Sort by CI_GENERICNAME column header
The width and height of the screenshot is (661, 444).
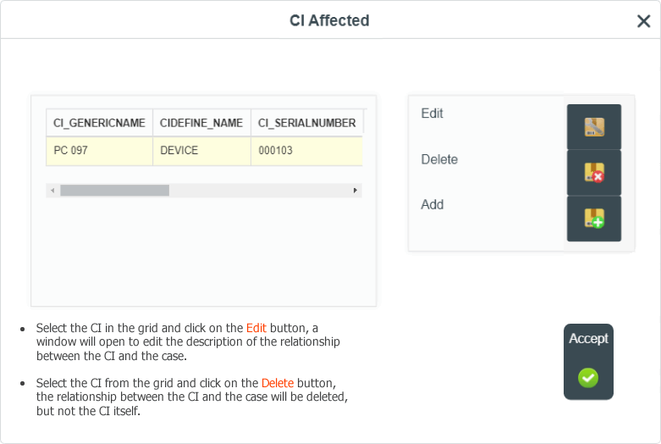tap(99, 123)
